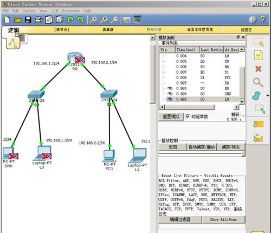
Task: Add a complex PDU open envelope
Action: click(x=259, y=138)
